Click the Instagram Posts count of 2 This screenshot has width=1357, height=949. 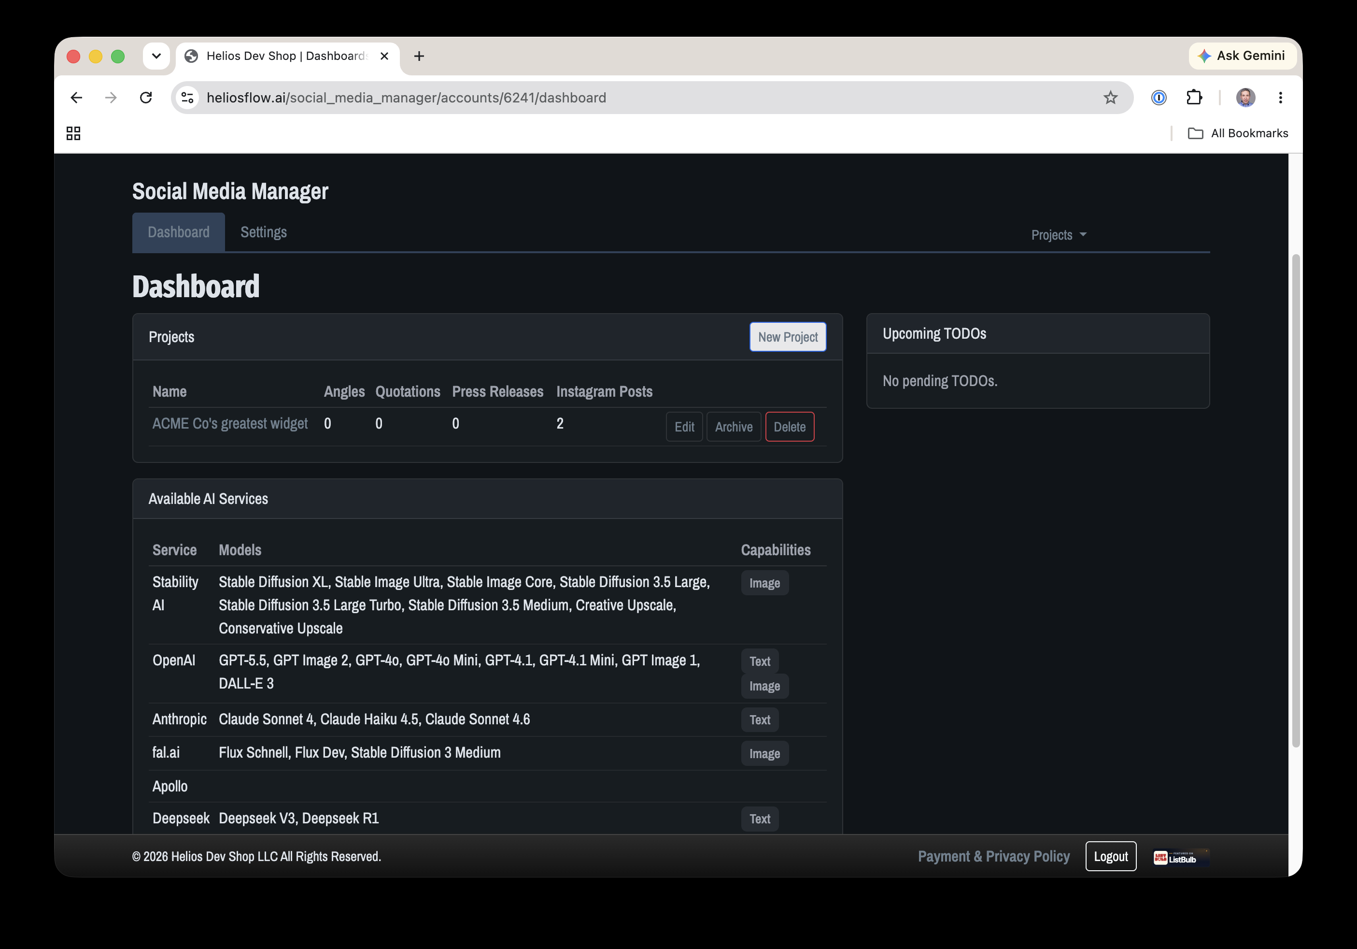560,423
